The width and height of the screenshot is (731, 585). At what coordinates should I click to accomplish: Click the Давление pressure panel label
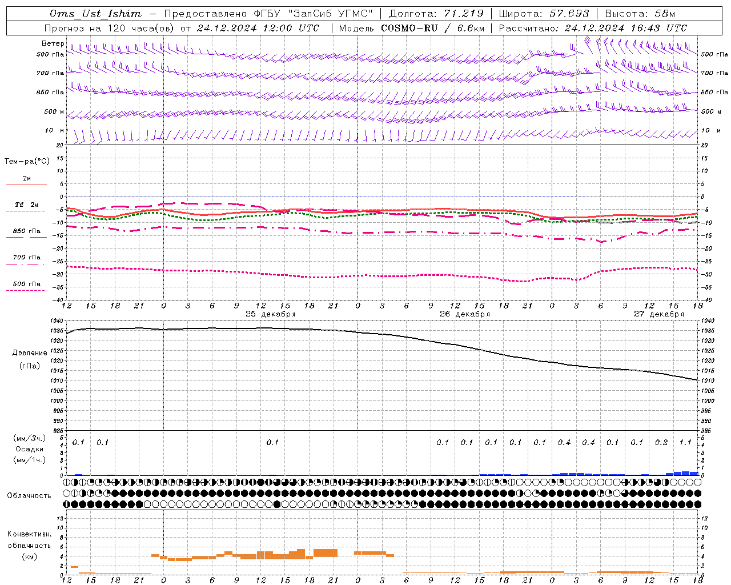(x=30, y=353)
